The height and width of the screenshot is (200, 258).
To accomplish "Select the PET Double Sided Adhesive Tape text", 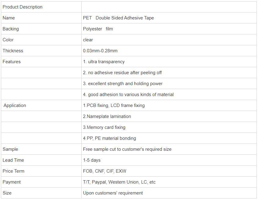I will point(118,18).
